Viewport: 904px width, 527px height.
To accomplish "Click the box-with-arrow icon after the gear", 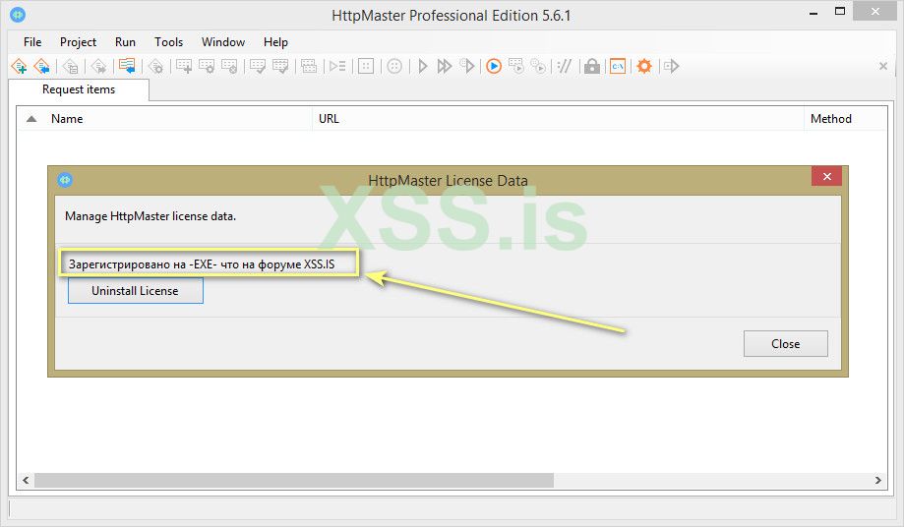I will (x=672, y=66).
